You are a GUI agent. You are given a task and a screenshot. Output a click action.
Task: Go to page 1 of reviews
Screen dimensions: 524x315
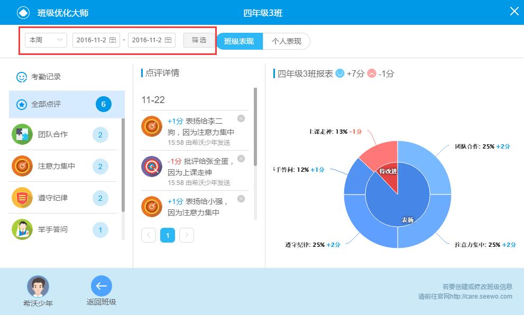tap(168, 236)
